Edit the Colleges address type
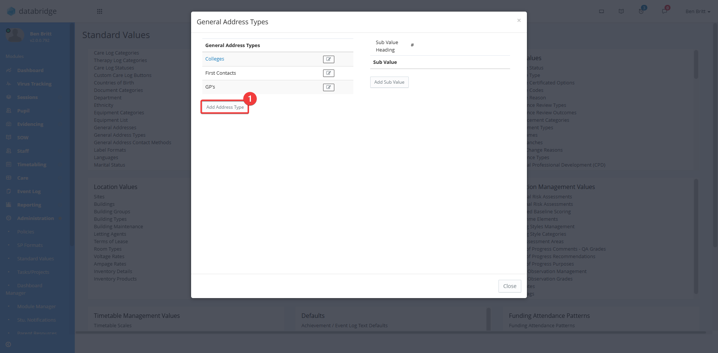 tap(328, 59)
